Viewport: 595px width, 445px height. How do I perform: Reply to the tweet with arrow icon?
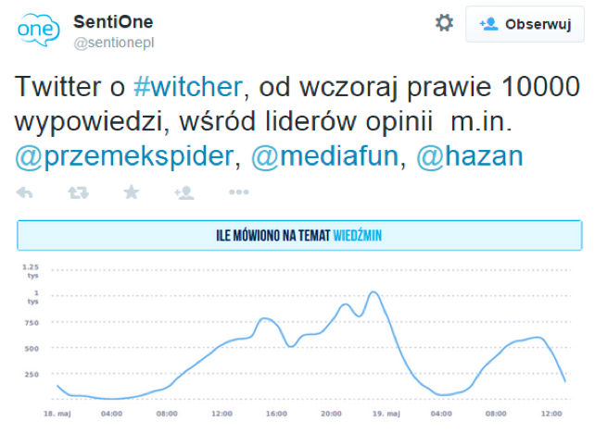point(25,192)
